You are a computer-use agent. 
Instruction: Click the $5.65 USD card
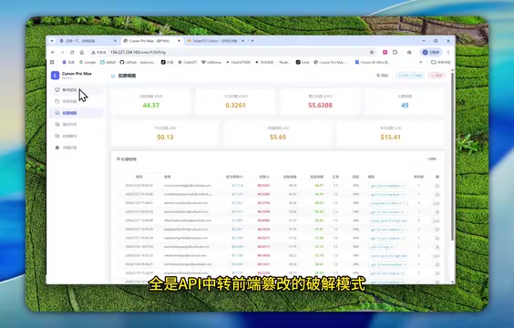[x=278, y=133]
